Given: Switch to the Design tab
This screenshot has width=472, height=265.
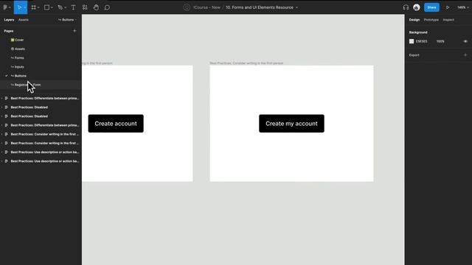Looking at the screenshot, I should tap(414, 20).
